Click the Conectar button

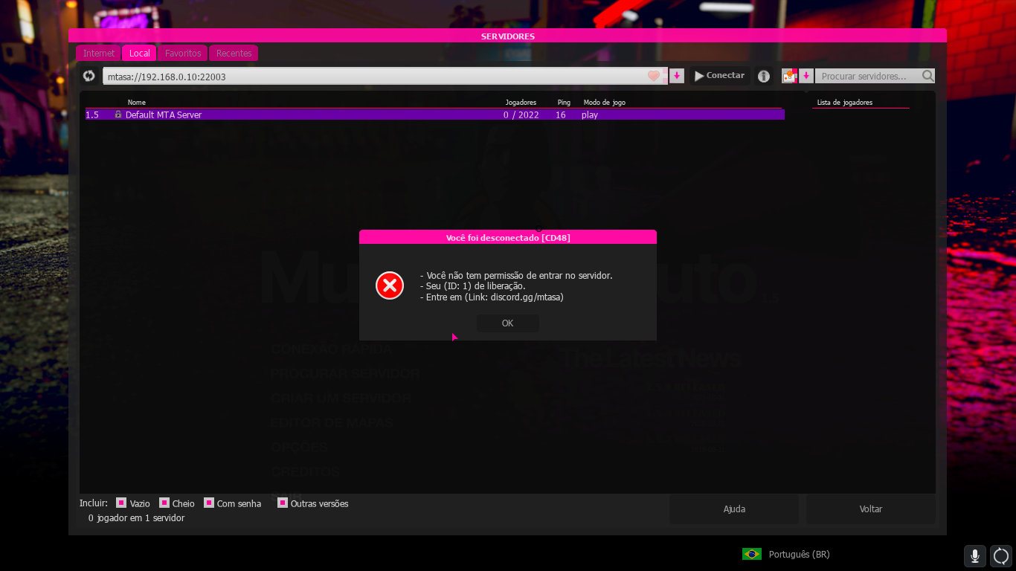[x=718, y=75]
